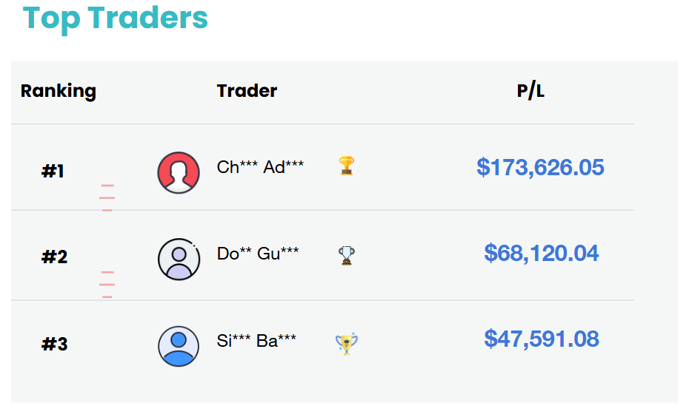Click the gold trophy next to Ch*** Ad***
The height and width of the screenshot is (417, 692).
click(347, 166)
